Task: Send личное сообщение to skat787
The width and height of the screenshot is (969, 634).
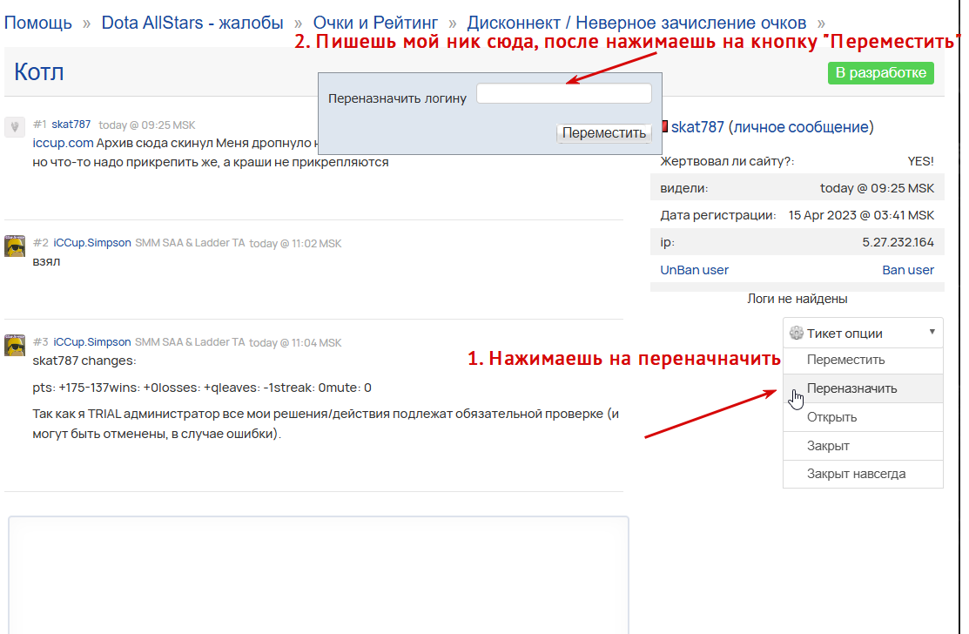Action: (x=801, y=126)
